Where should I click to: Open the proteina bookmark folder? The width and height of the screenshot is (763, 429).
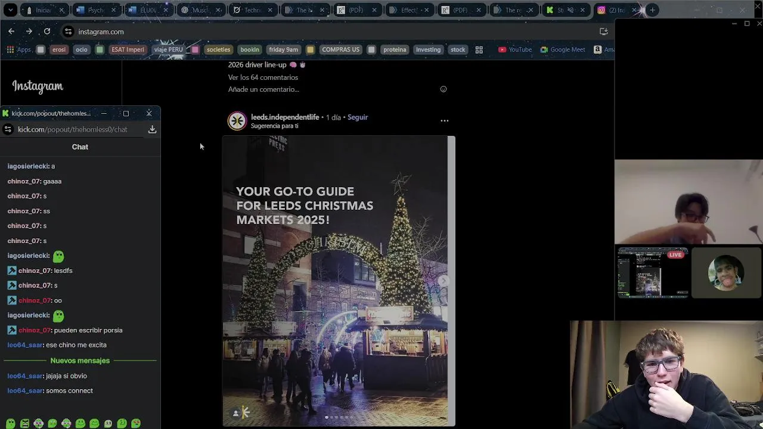point(395,49)
